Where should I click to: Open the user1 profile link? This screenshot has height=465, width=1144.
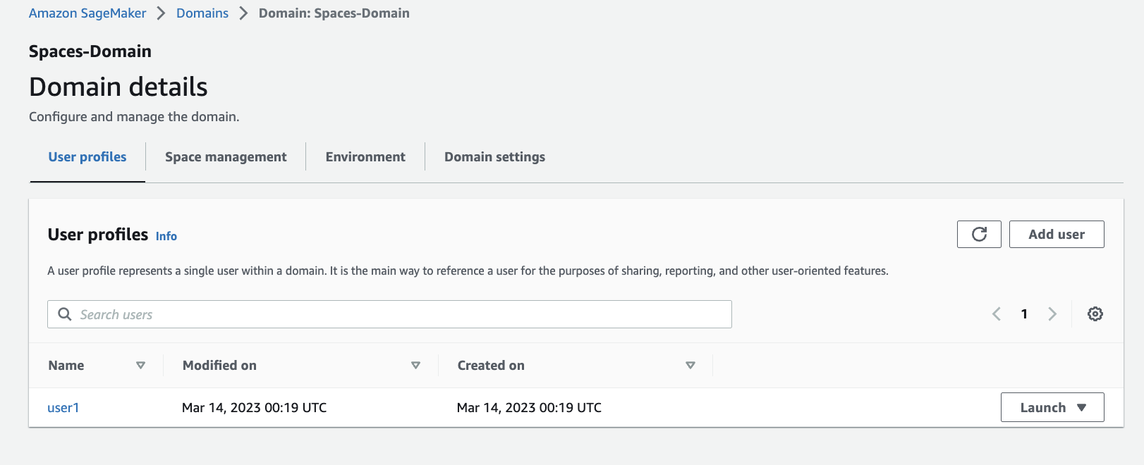(63, 408)
